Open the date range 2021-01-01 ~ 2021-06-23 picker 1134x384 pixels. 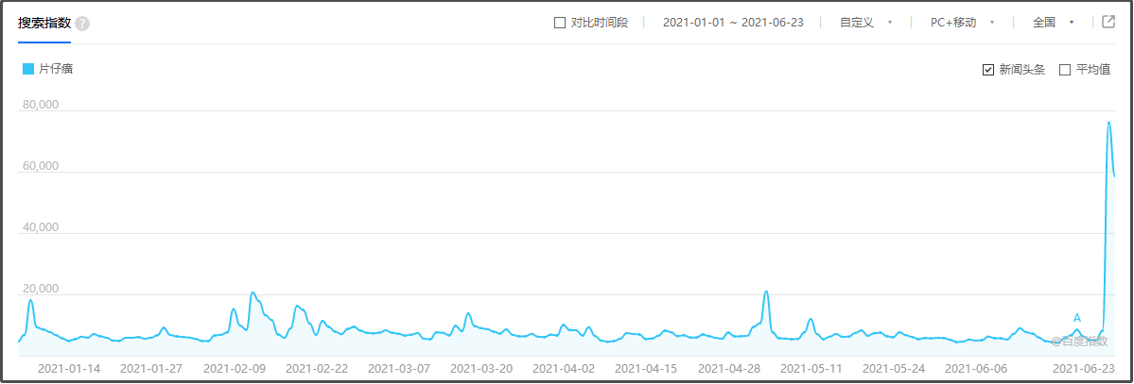[733, 23]
